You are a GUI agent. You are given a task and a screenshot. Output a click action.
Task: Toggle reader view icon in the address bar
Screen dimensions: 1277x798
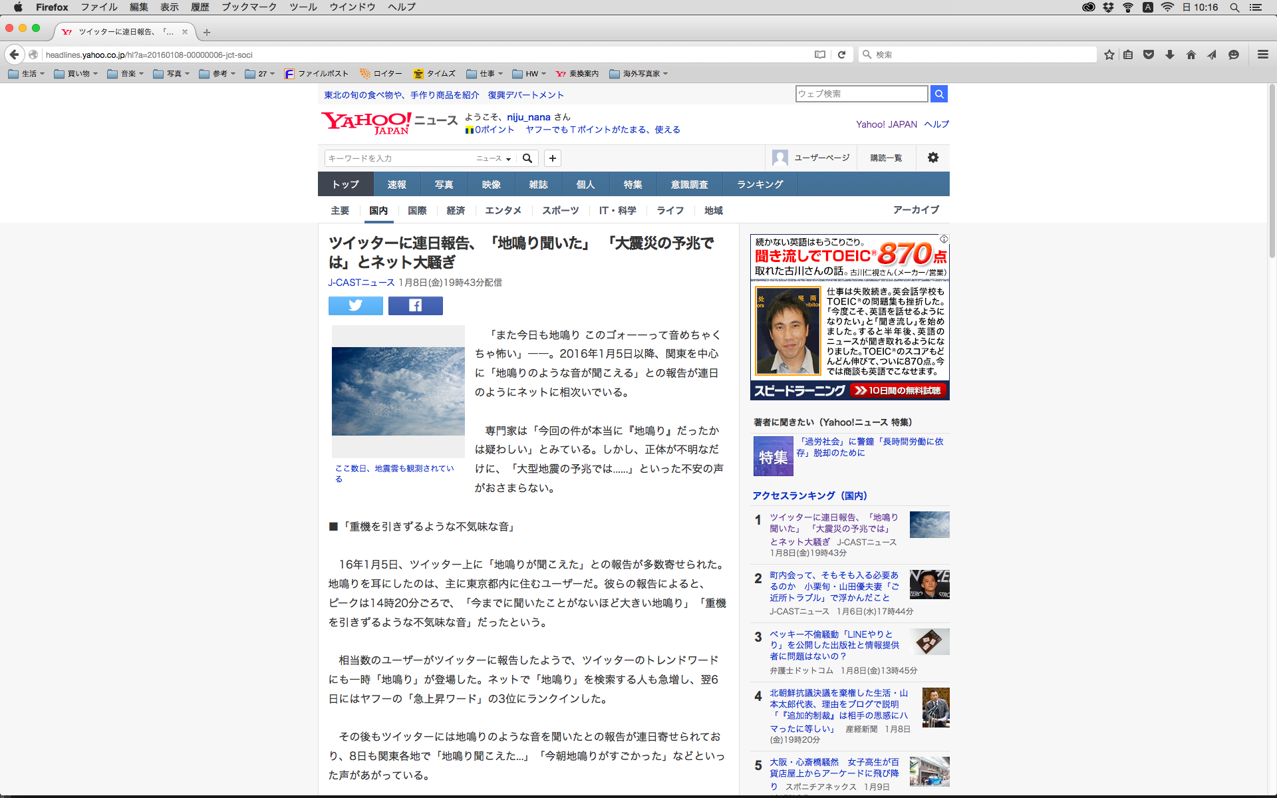point(820,55)
